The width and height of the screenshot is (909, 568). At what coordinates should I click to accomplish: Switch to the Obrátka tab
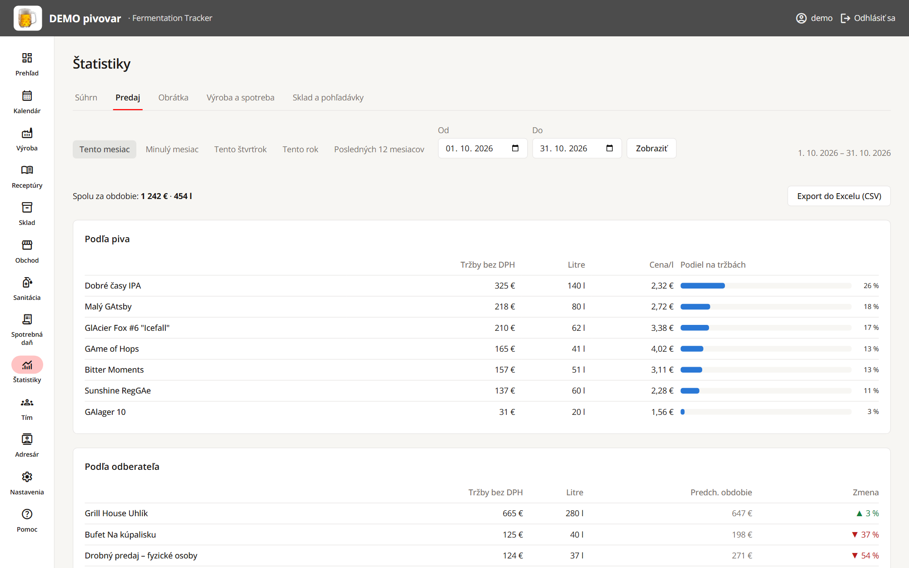[173, 97]
